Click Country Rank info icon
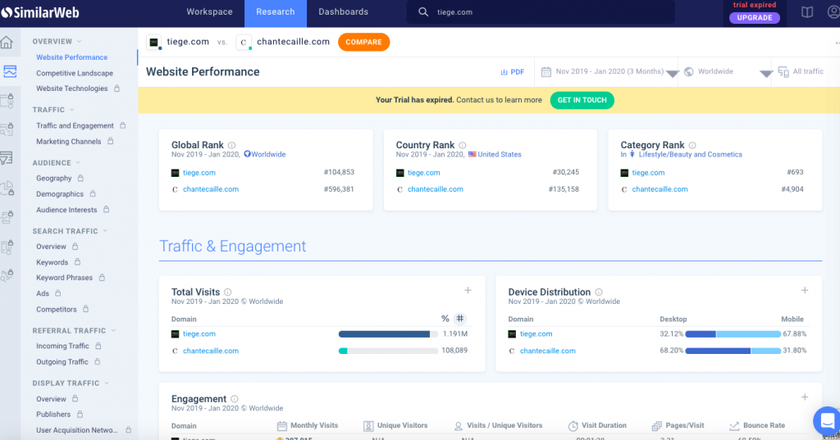Screen dimensions: 840x440 (463, 145)
